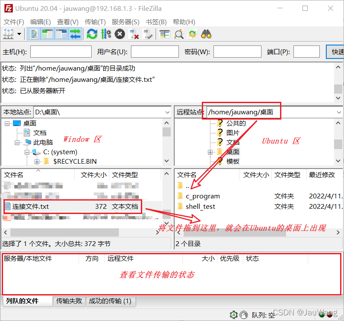Open remote shell_test folder
344x321 pixels.
pyautogui.click(x=200, y=207)
